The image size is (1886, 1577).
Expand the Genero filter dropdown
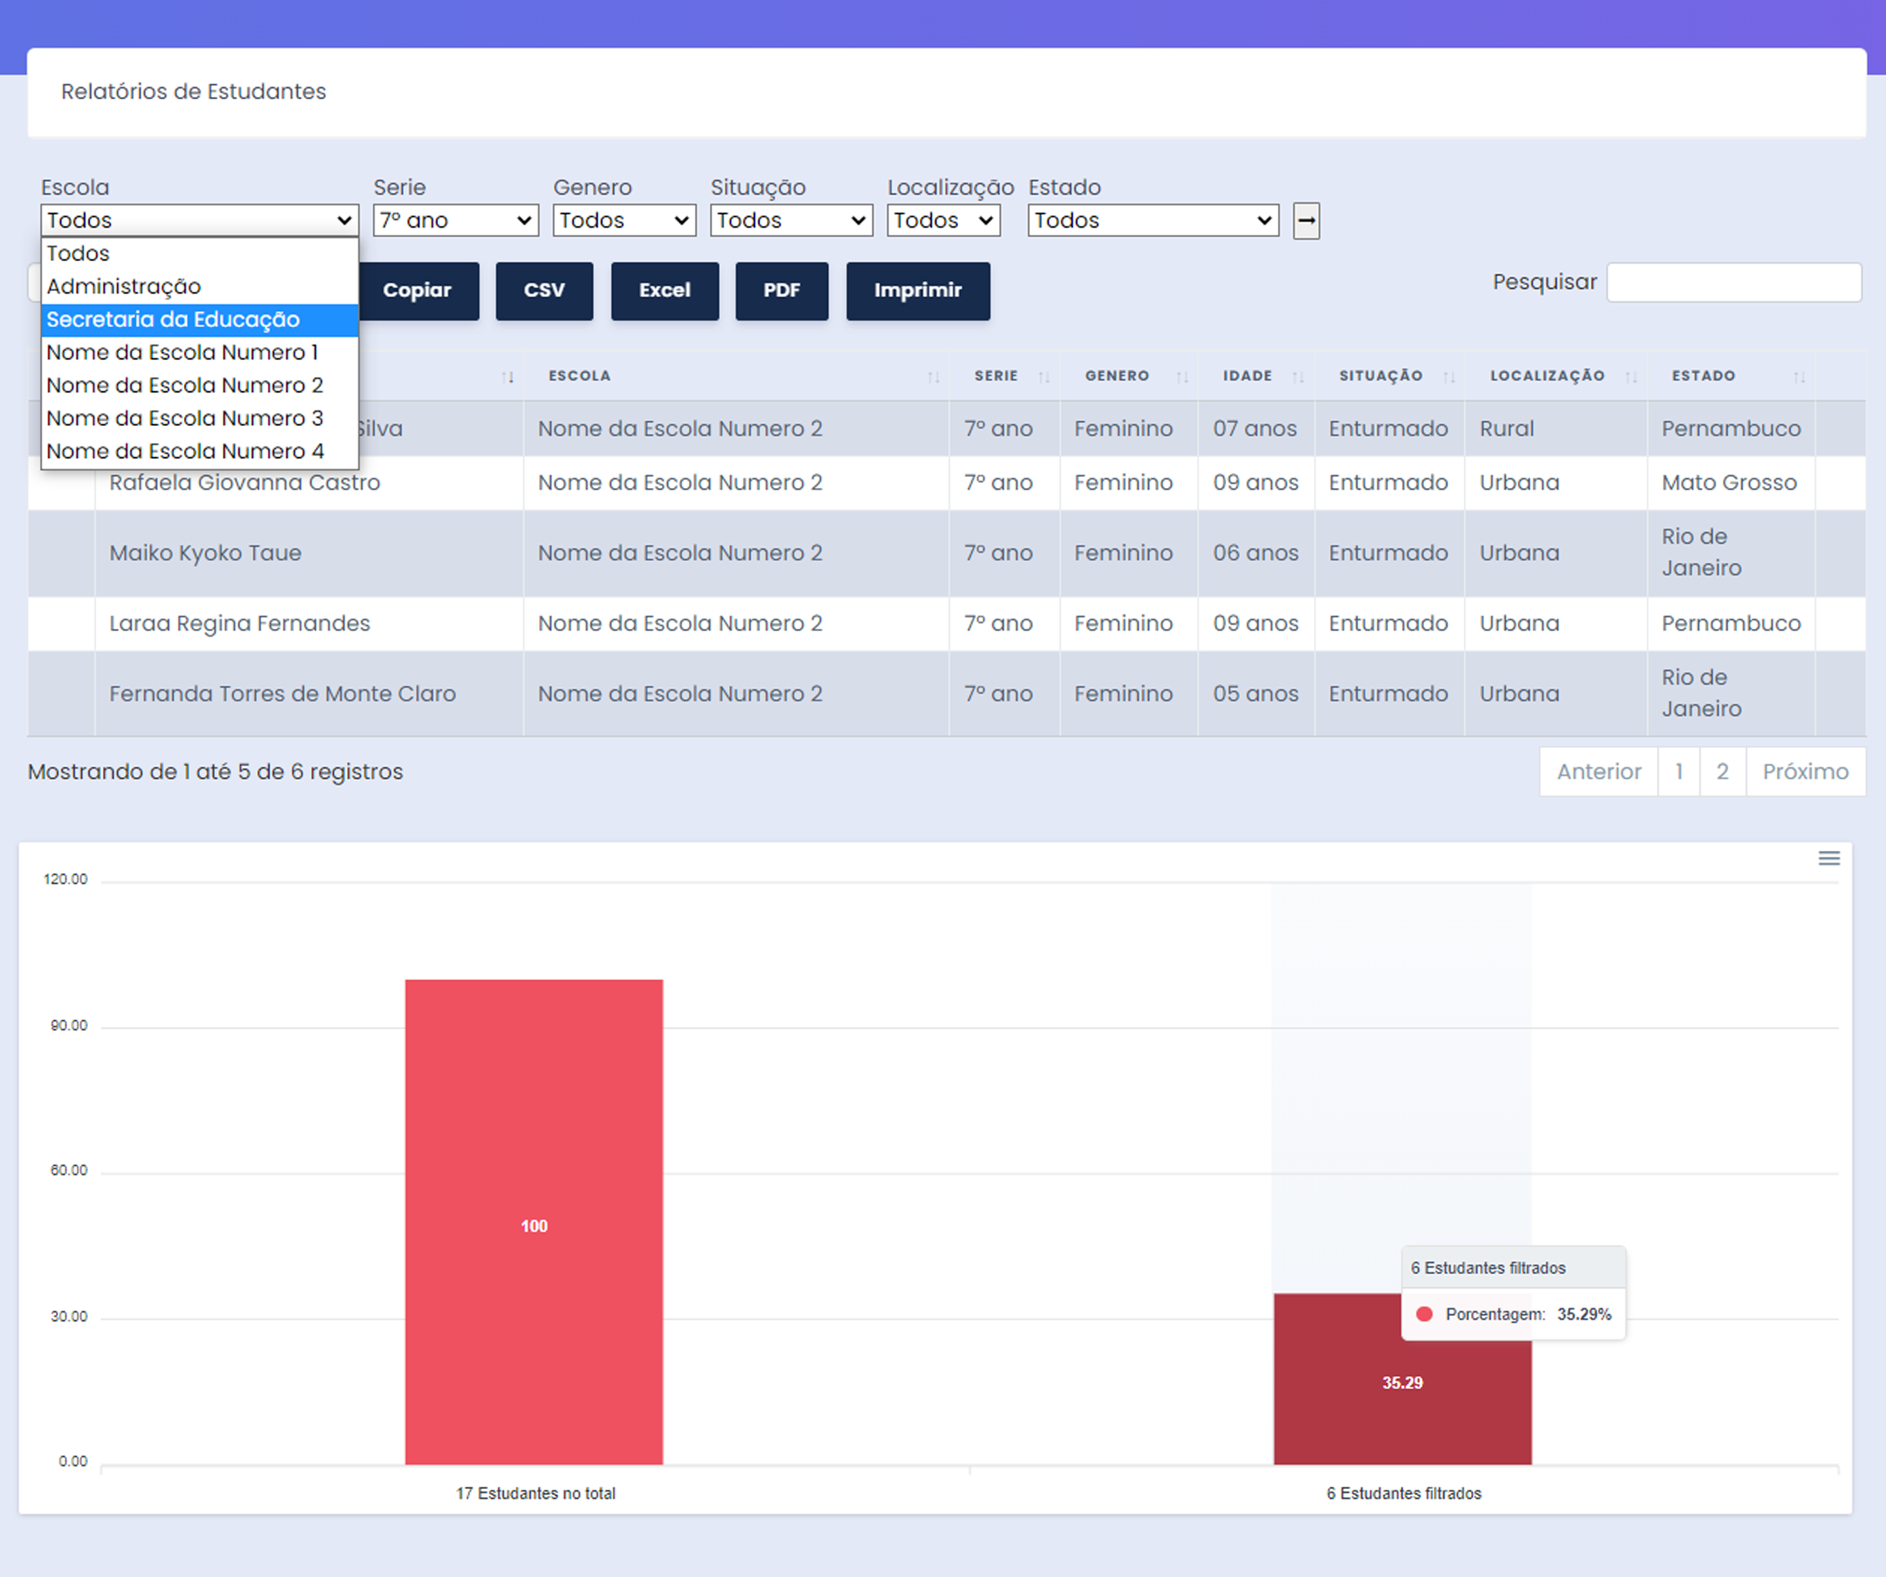pos(624,221)
